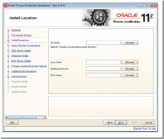Jump to SOA Server Details
Viewport: 164px width, 139px height.
[x=21, y=51]
